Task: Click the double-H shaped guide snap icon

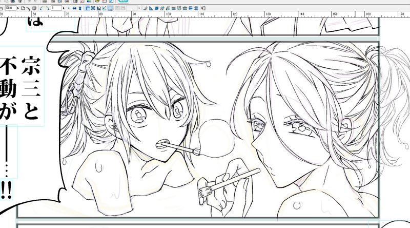Action: [191, 8]
